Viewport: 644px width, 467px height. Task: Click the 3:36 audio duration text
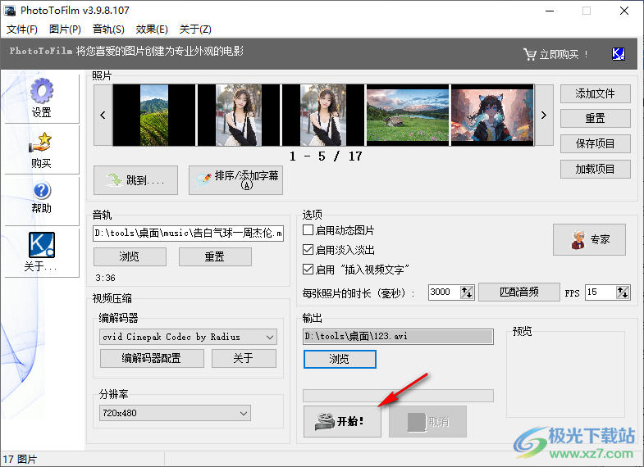tap(106, 278)
